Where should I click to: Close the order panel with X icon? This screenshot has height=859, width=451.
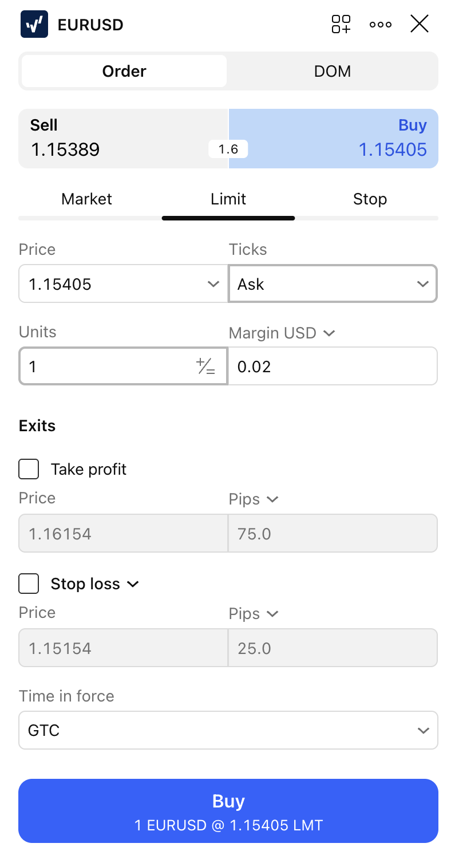point(420,24)
